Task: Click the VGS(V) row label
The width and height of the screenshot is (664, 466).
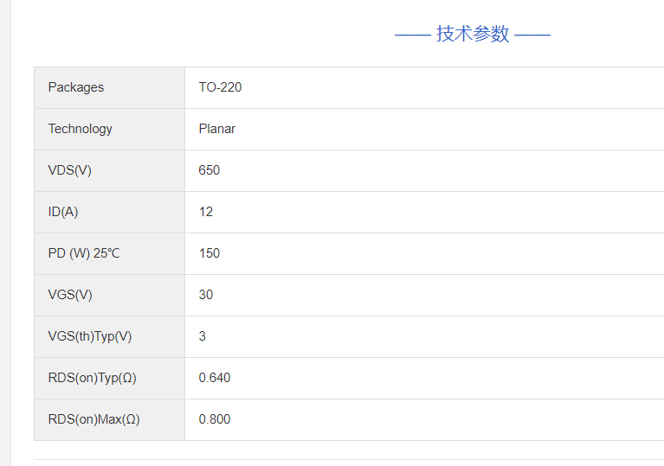Action: point(70,295)
